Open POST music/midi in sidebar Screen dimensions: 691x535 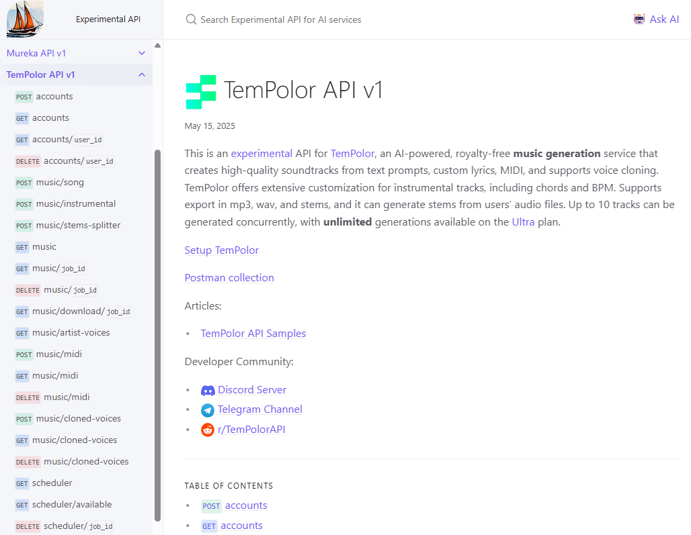(x=48, y=354)
